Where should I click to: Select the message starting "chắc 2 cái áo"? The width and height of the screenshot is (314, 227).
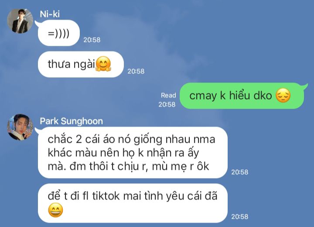[x=133, y=153]
